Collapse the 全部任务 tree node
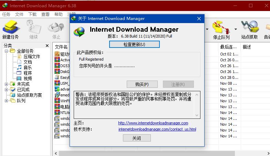Viewport: 270px width, 156px height. [6, 51]
